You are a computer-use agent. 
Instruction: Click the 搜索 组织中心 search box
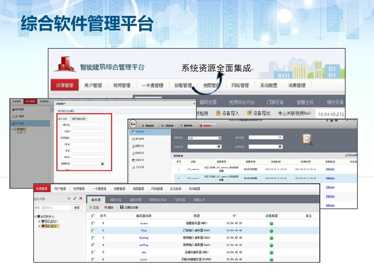53,208
